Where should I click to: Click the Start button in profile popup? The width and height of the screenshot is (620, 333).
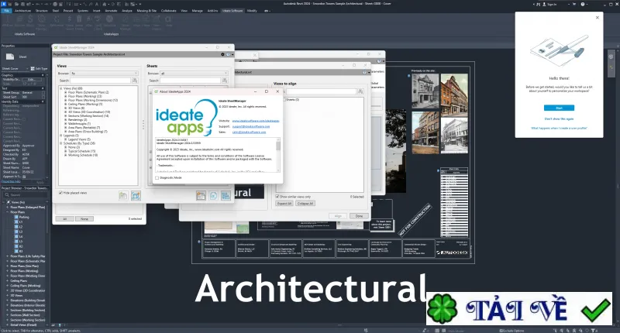tap(559, 108)
